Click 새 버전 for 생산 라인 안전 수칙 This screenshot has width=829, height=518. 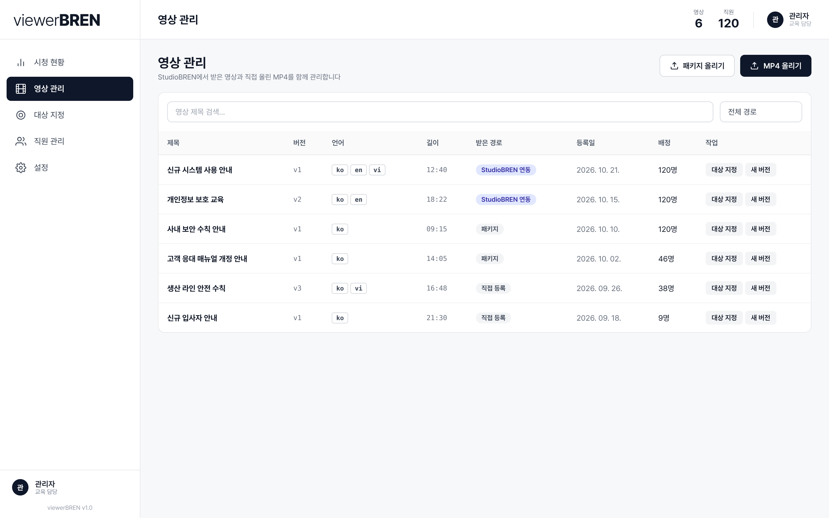coord(760,288)
